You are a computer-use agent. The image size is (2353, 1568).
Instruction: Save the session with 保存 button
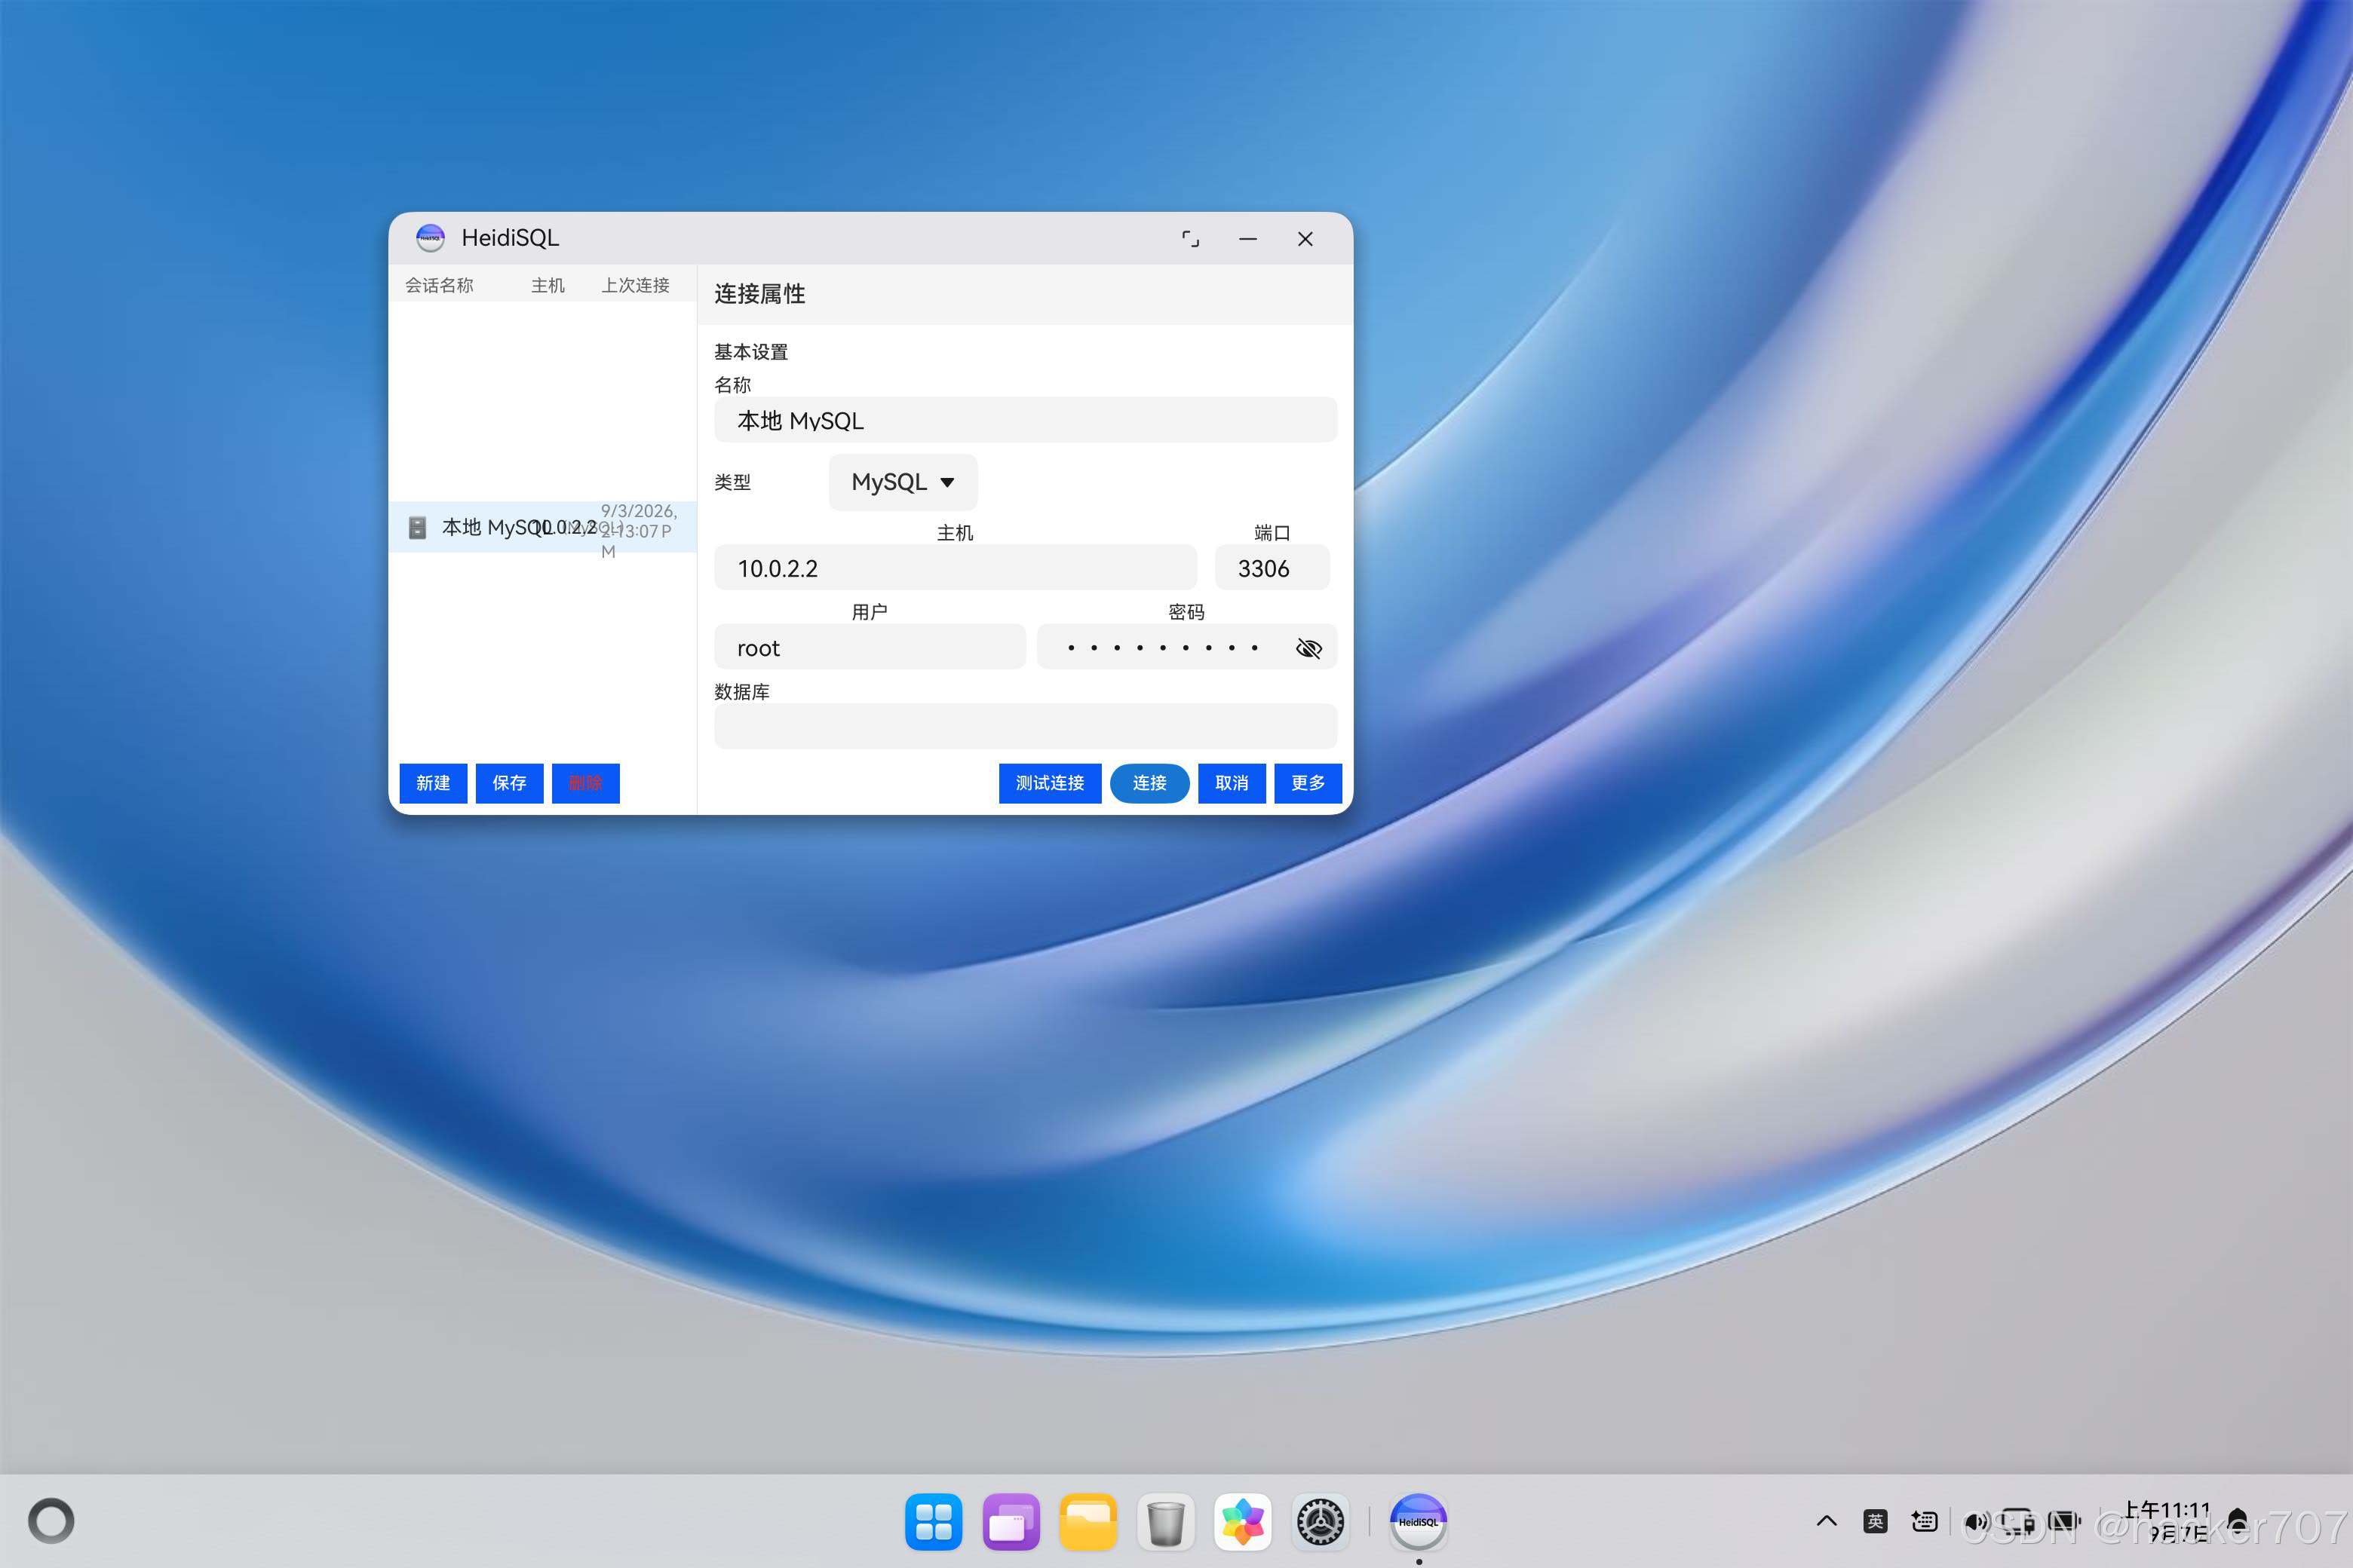point(509,783)
